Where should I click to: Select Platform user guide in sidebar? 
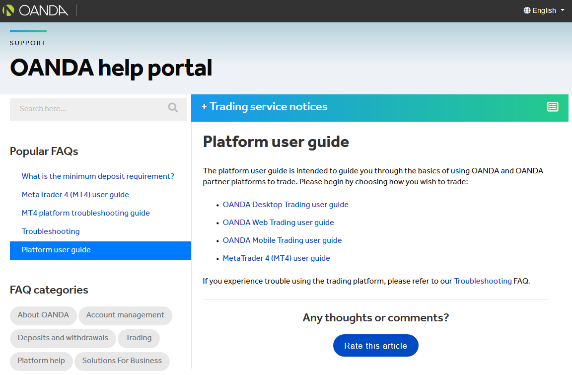click(100, 251)
